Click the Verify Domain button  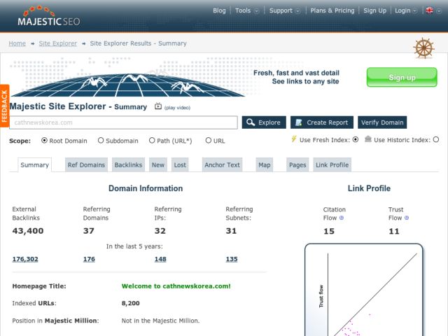(x=382, y=122)
